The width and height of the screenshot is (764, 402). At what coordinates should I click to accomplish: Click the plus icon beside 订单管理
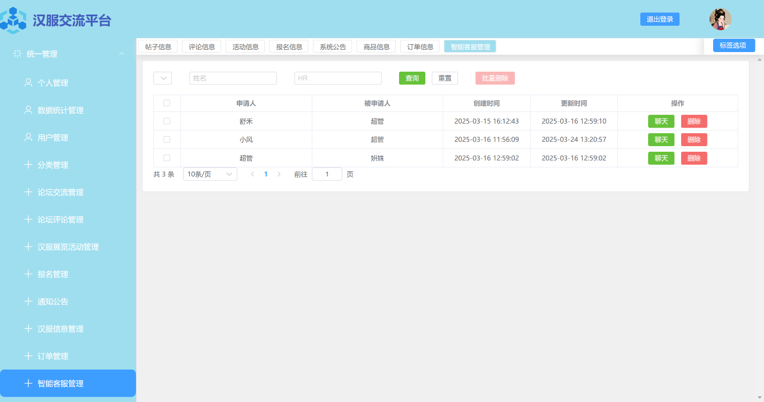point(28,356)
